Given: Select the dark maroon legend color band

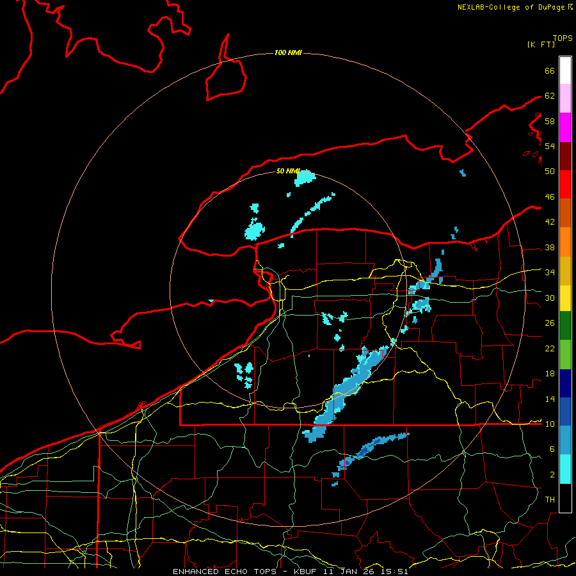Looking at the screenshot, I should click(565, 156).
